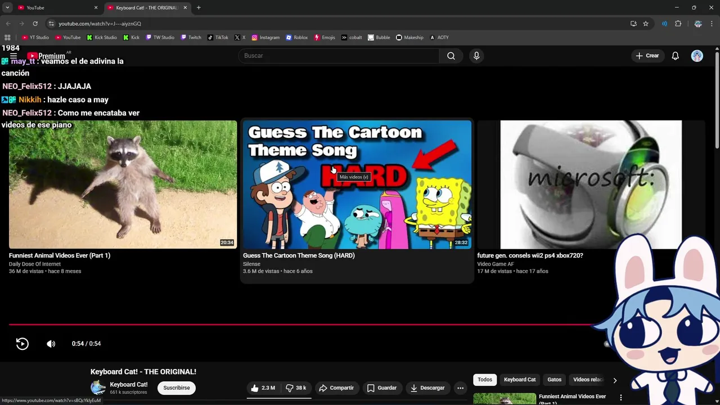Open the YT Studio bookmark
Viewport: 720px width, 405px height.
tap(35, 38)
